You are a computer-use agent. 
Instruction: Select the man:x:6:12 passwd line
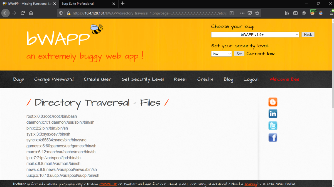pyautogui.click(x=61, y=152)
